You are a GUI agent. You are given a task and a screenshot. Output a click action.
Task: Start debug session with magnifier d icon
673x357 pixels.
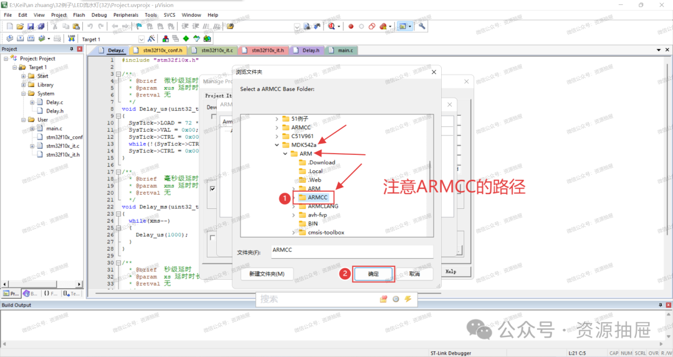pyautogui.click(x=332, y=26)
